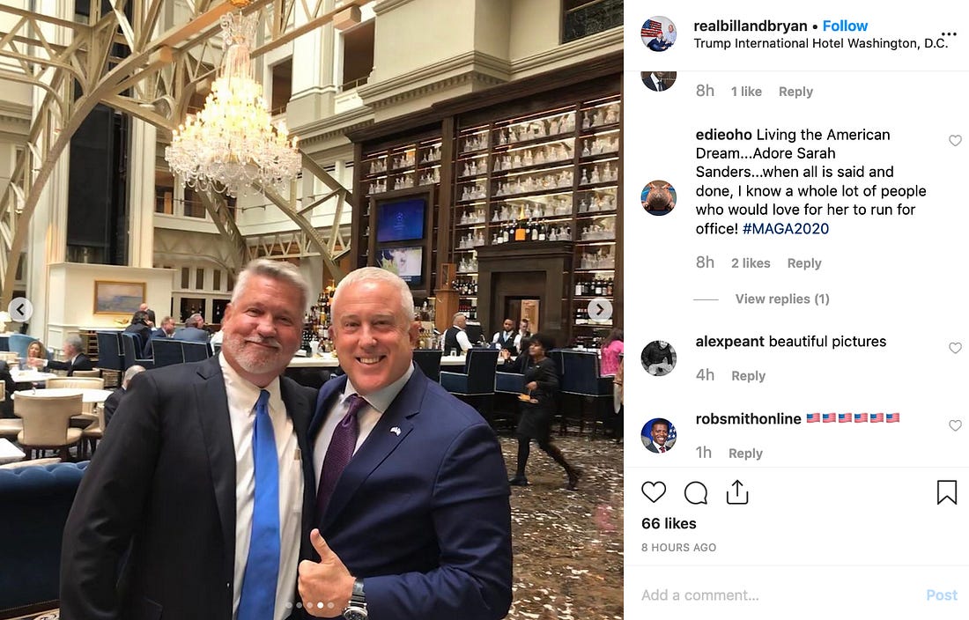The width and height of the screenshot is (969, 620).
Task: Focus the Add a comment field
Action: coord(779,595)
